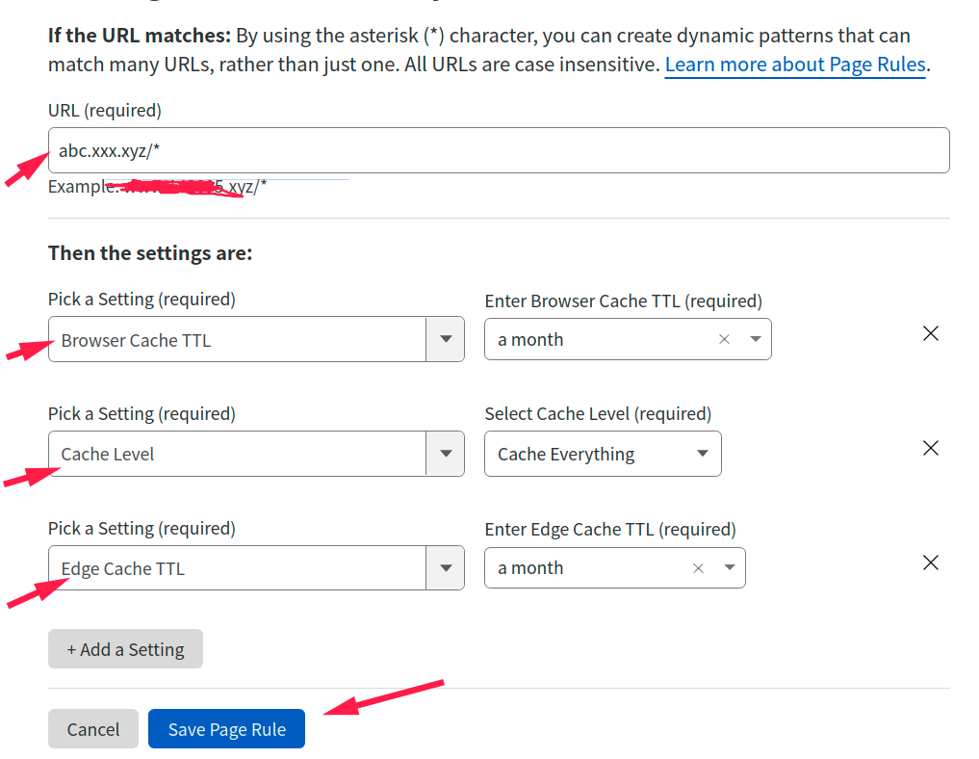Screen dimensions: 979x759
Task: Click the + Add a Setting button
Action: point(125,649)
